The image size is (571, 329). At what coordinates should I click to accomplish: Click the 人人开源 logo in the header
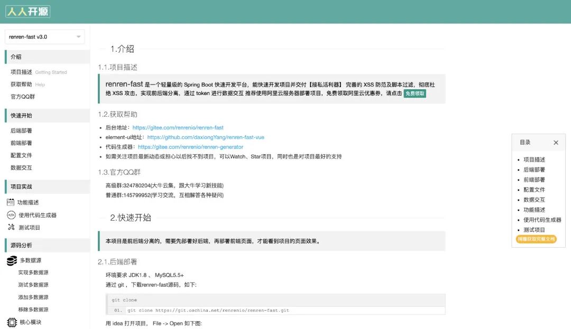click(27, 10)
